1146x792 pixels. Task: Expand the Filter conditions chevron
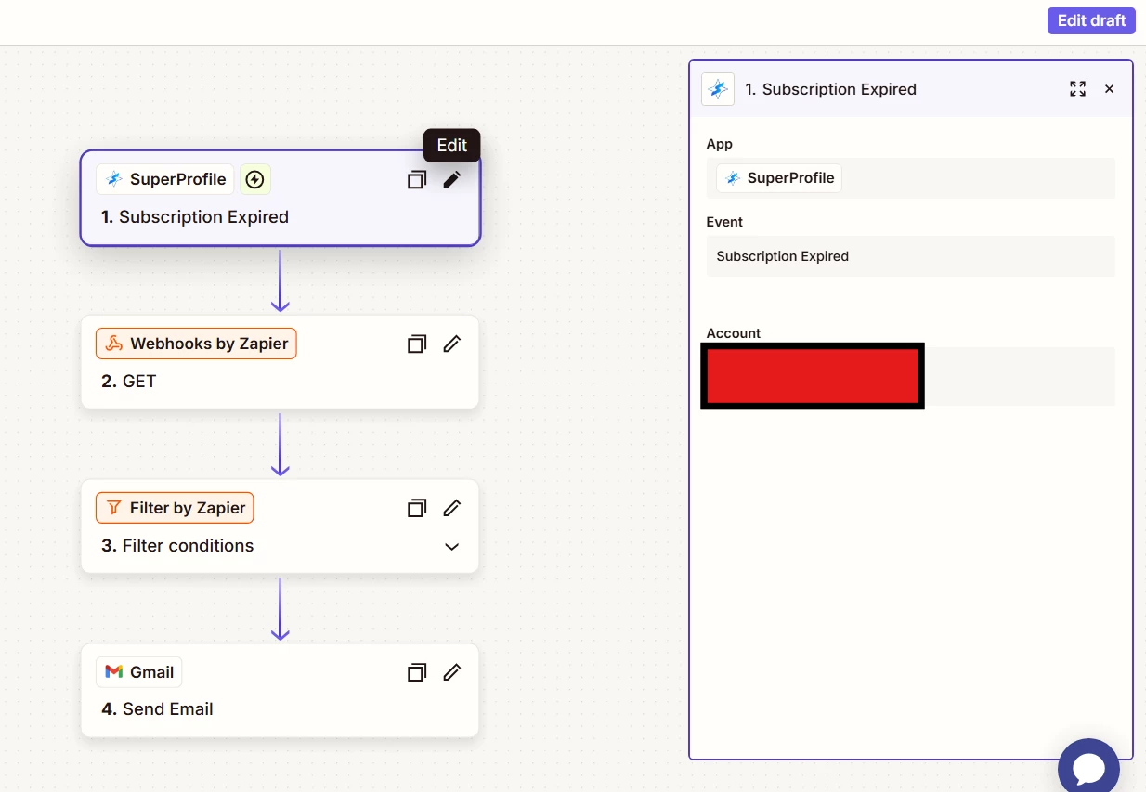pos(452,546)
